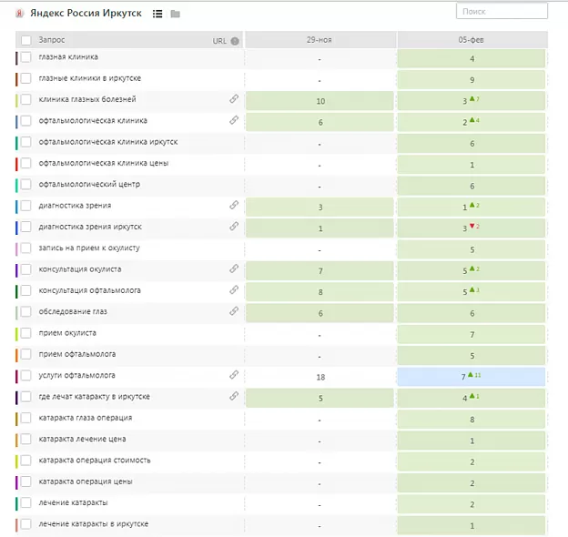Viewport: 568px width, 537px height.
Task: Click the Yandex logo icon
Action: tap(20, 14)
